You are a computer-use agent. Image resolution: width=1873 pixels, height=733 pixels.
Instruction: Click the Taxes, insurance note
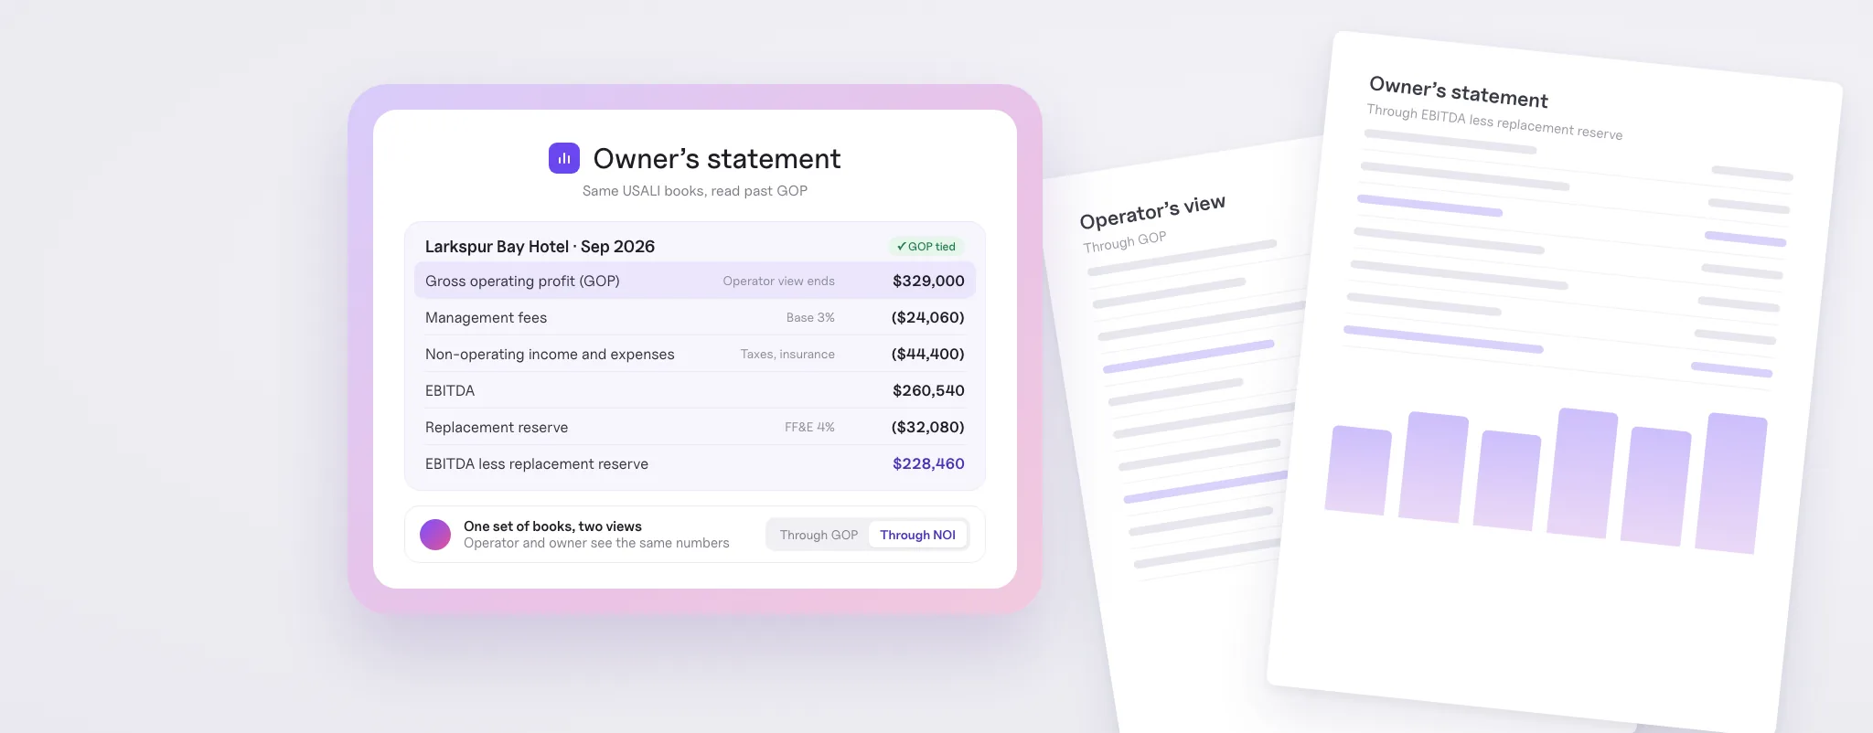787,354
